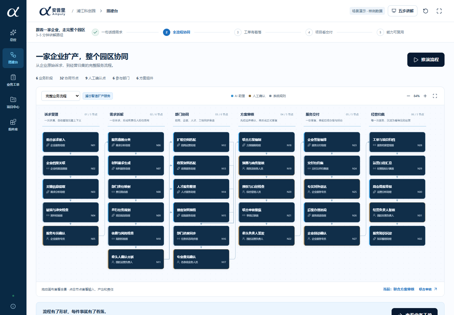
Task: Select node N06 服务意图分类
Action: pyautogui.click(x=136, y=142)
